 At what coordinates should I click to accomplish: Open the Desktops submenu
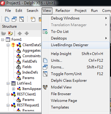click(76, 38)
